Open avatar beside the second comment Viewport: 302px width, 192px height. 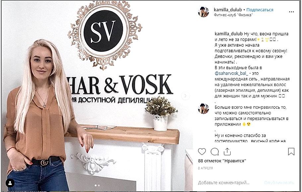tap(203, 109)
